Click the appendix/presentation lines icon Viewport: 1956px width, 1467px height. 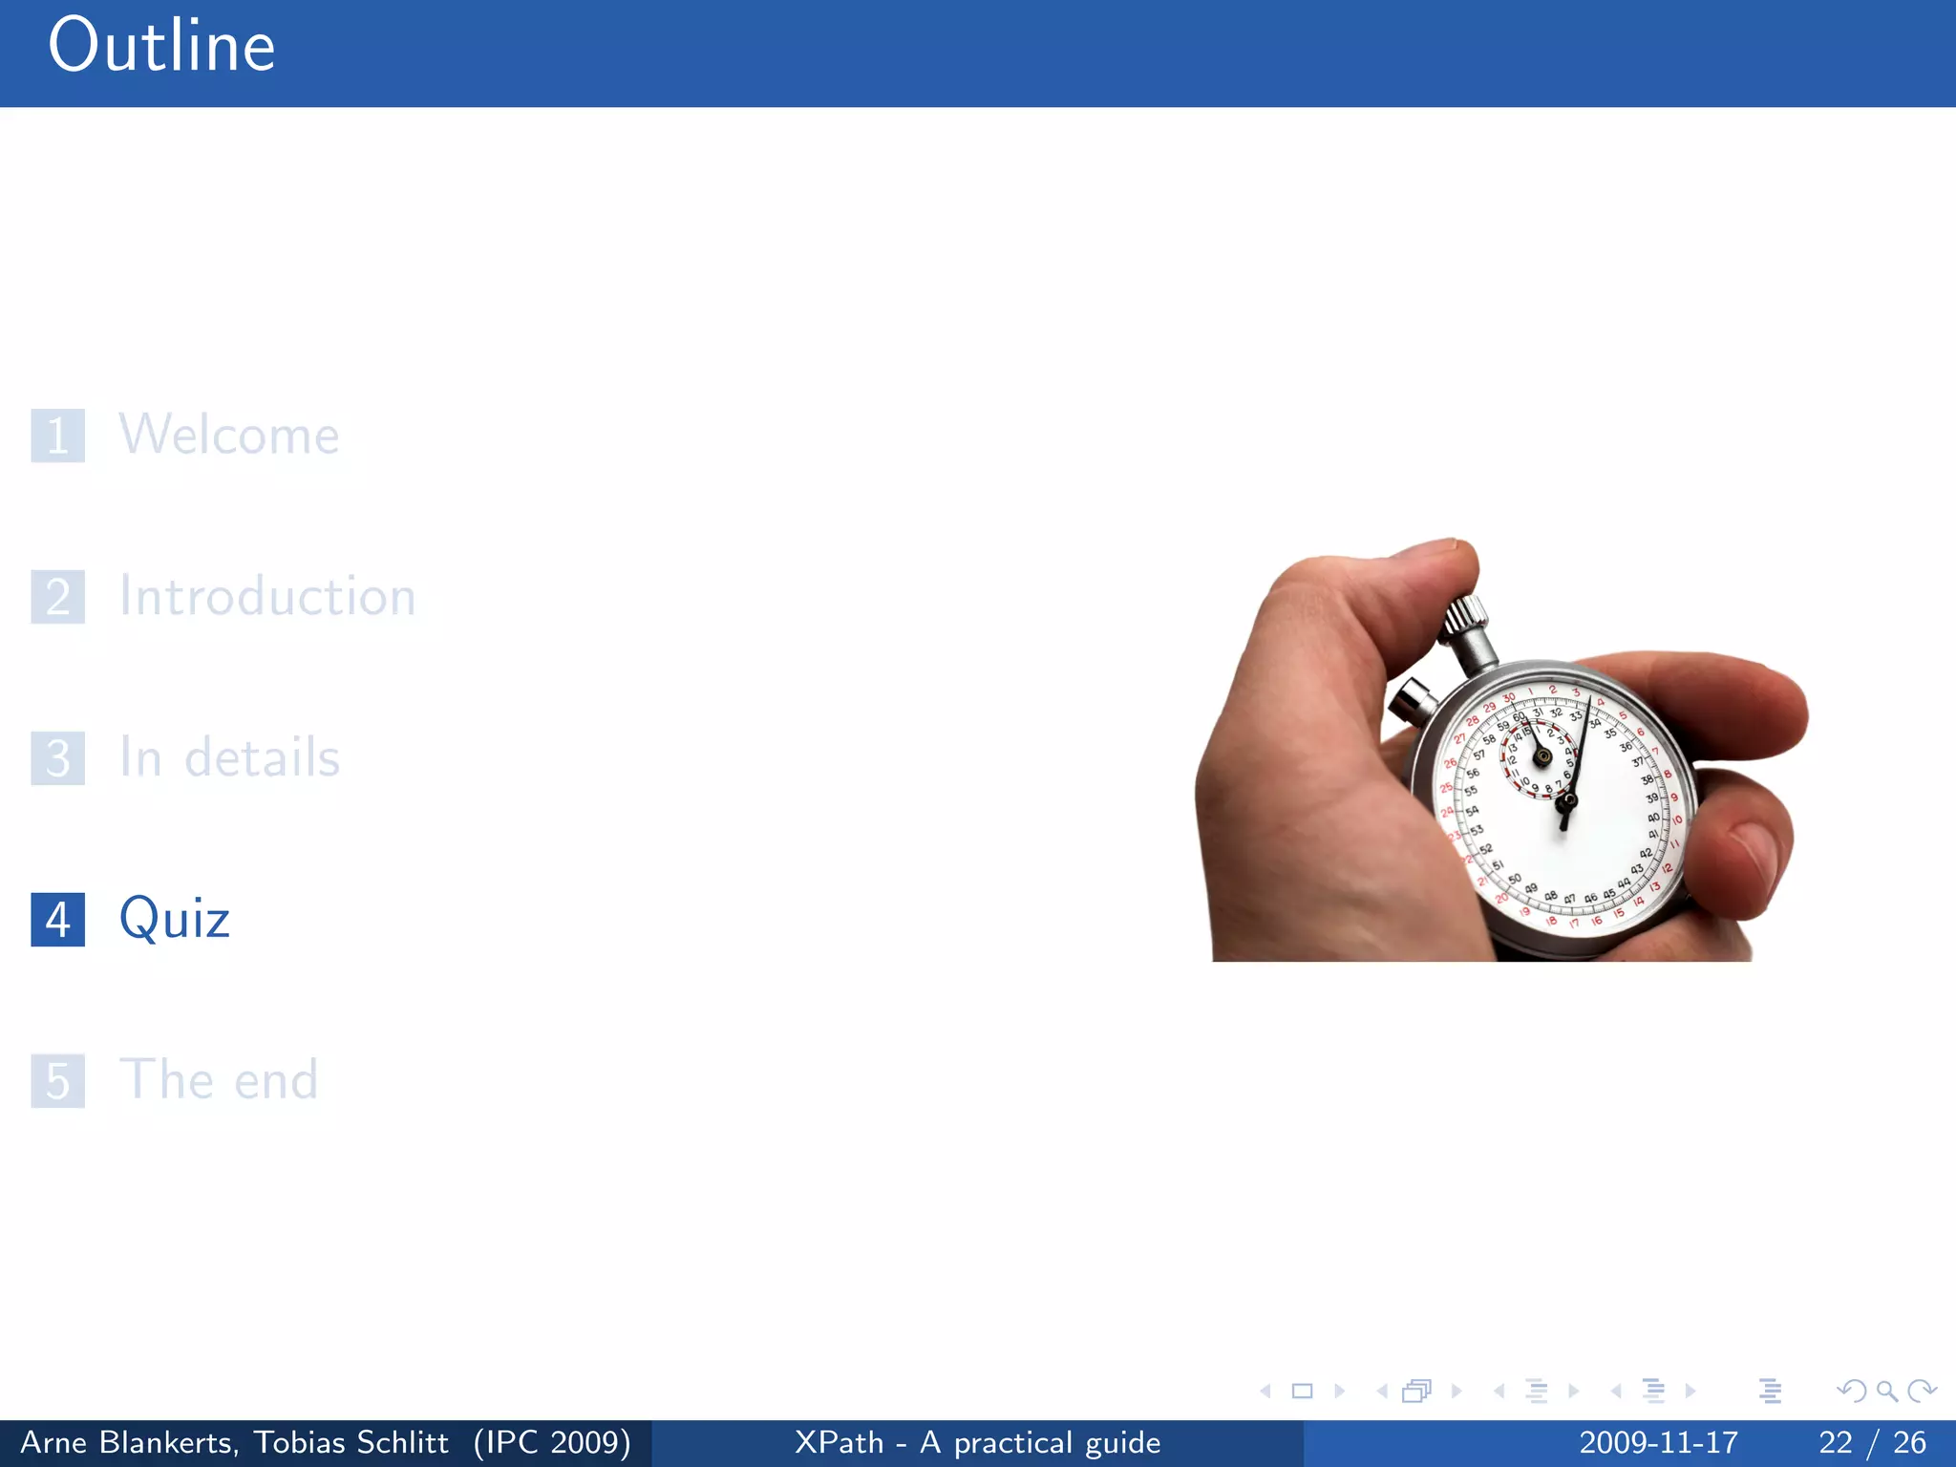pyautogui.click(x=1770, y=1392)
